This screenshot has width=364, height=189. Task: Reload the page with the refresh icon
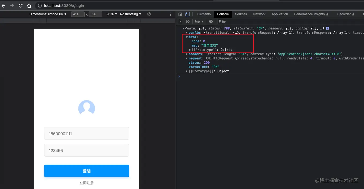[21, 5]
